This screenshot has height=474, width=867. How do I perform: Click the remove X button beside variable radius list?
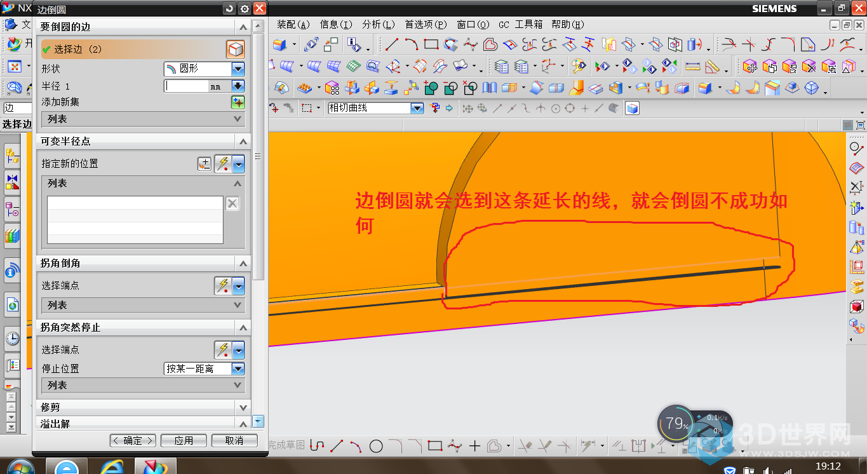[232, 203]
